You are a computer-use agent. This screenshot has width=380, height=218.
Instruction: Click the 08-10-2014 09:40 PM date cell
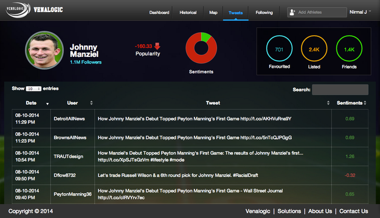point(31,194)
